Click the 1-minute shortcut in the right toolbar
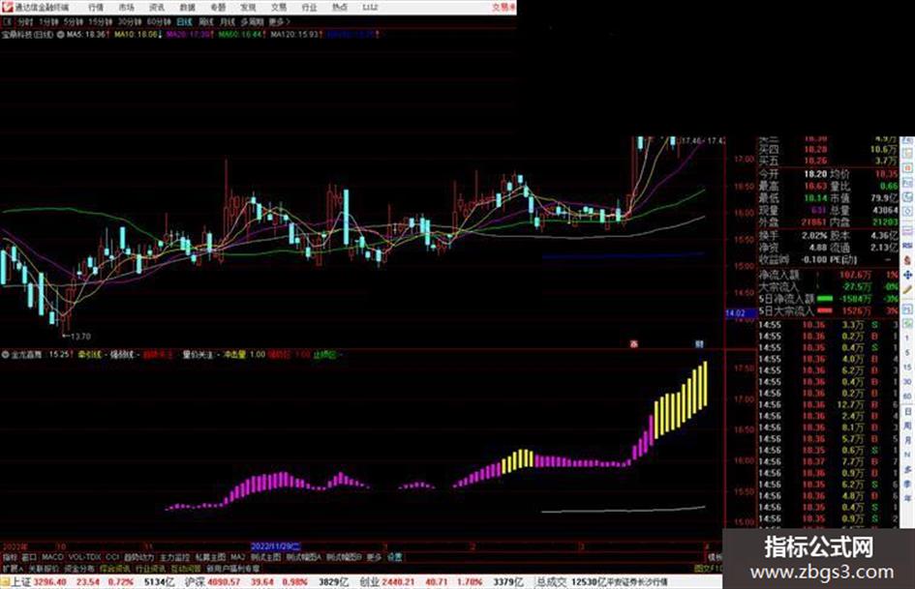Screen dimensions: 915x589 (907, 338)
